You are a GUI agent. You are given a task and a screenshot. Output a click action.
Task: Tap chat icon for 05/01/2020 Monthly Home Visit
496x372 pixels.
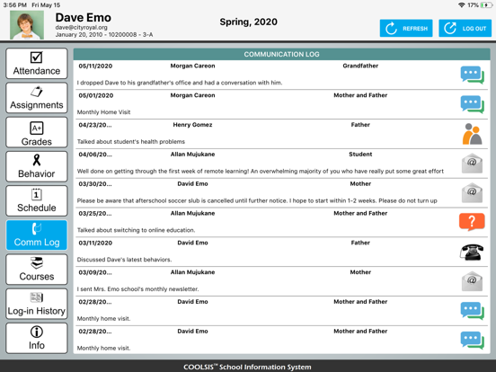(x=472, y=104)
